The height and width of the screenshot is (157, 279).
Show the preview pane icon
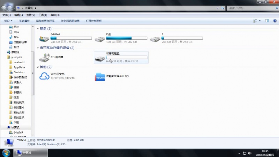tap(267, 21)
